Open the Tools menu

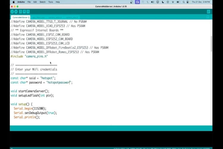point(50,2)
